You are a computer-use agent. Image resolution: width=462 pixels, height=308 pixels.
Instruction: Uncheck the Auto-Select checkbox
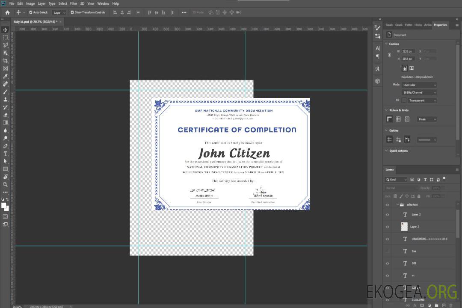(x=31, y=12)
